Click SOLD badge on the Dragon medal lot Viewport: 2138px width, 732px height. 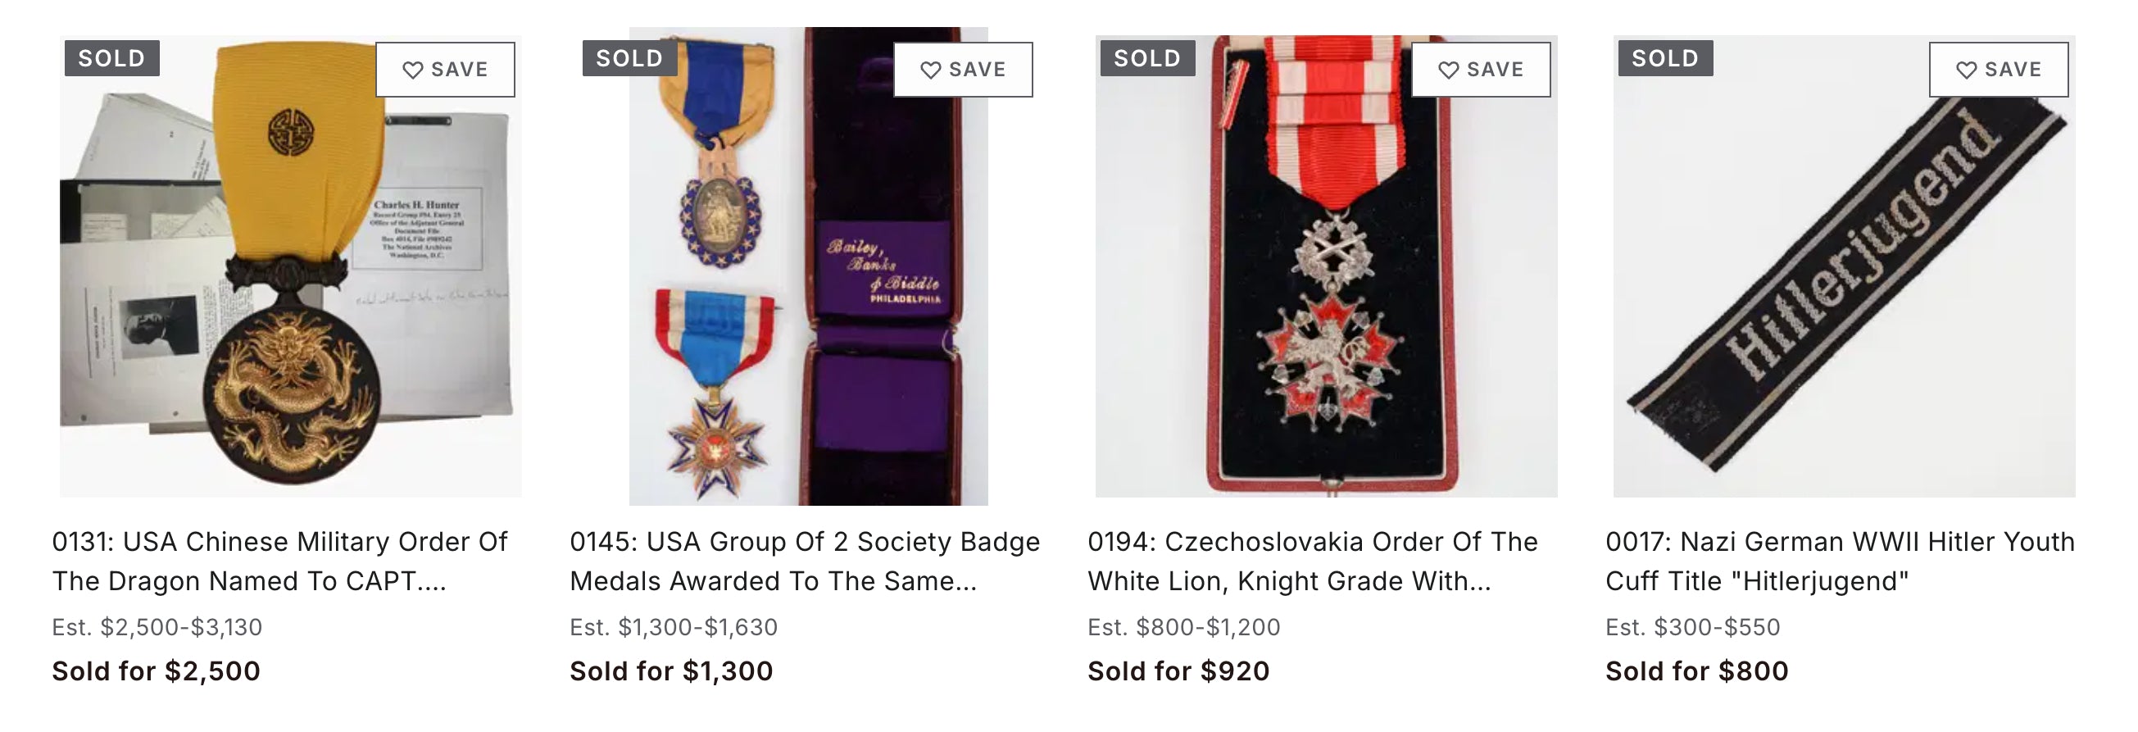pyautogui.click(x=112, y=58)
